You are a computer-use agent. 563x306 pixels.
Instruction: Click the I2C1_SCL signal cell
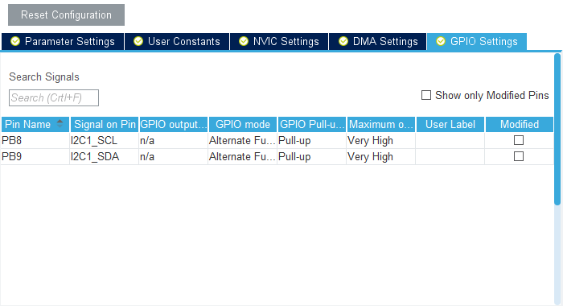tap(104, 141)
